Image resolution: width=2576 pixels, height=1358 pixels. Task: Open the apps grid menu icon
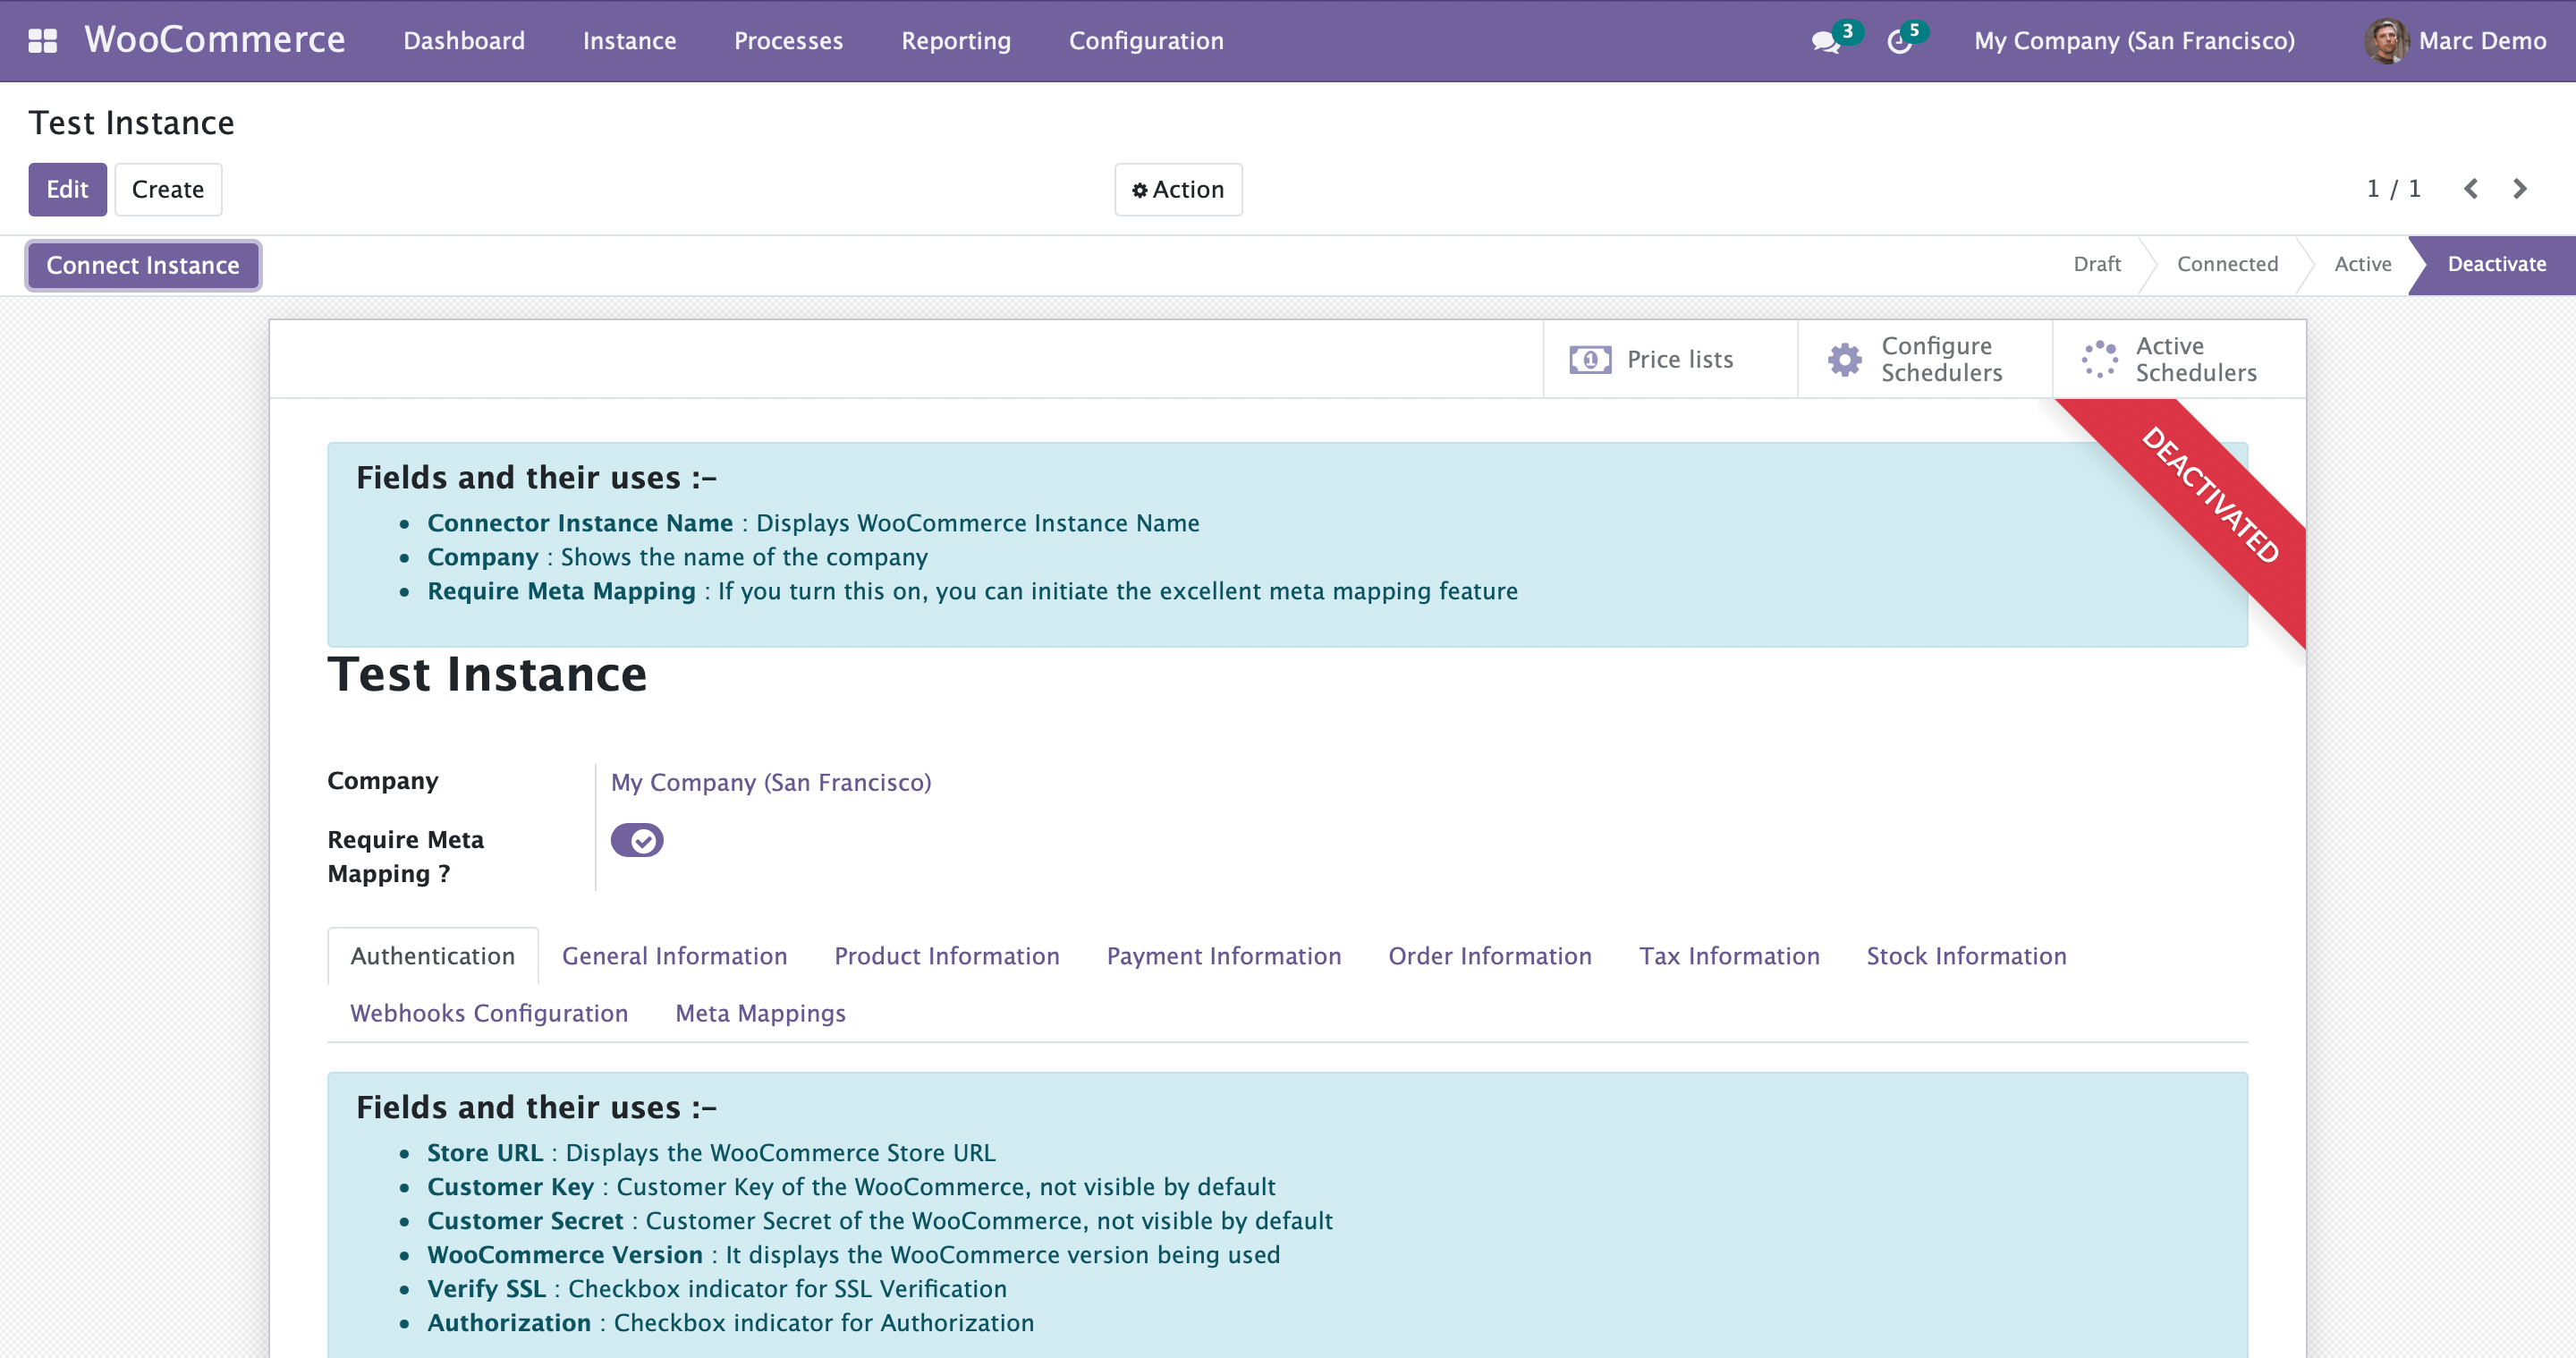point(42,41)
